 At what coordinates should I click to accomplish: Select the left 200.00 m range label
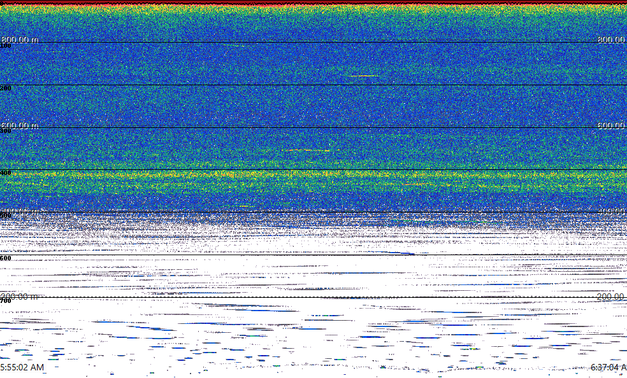coord(20,297)
